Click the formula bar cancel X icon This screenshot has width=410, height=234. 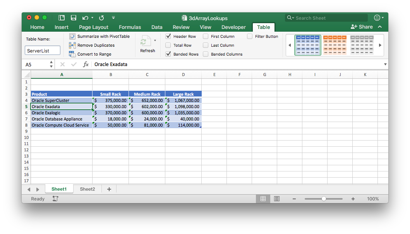(62, 64)
